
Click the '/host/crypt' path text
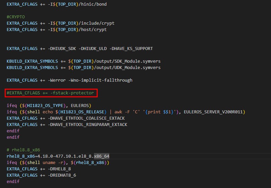92,30
